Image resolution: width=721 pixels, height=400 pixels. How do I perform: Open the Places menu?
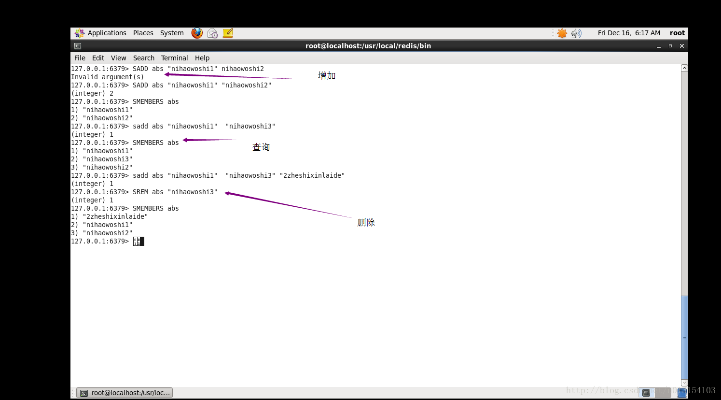143,33
